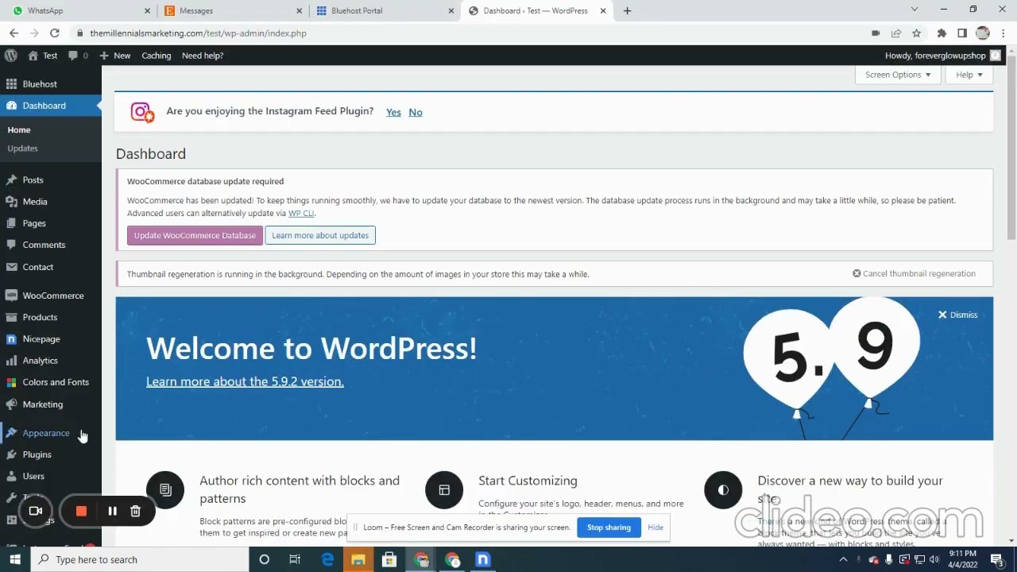1017x572 pixels.
Task: Open Microsoft Store from taskbar
Action: (389, 560)
